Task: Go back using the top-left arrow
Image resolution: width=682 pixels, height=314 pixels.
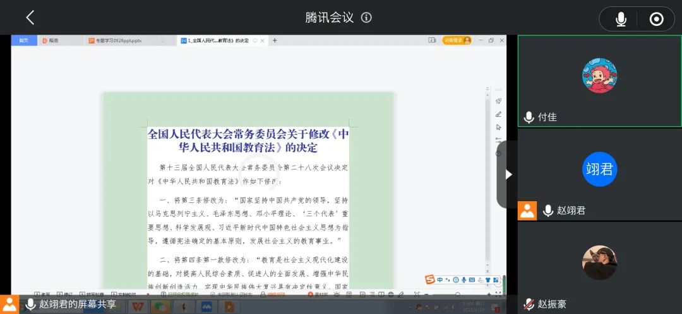Action: [x=30, y=18]
